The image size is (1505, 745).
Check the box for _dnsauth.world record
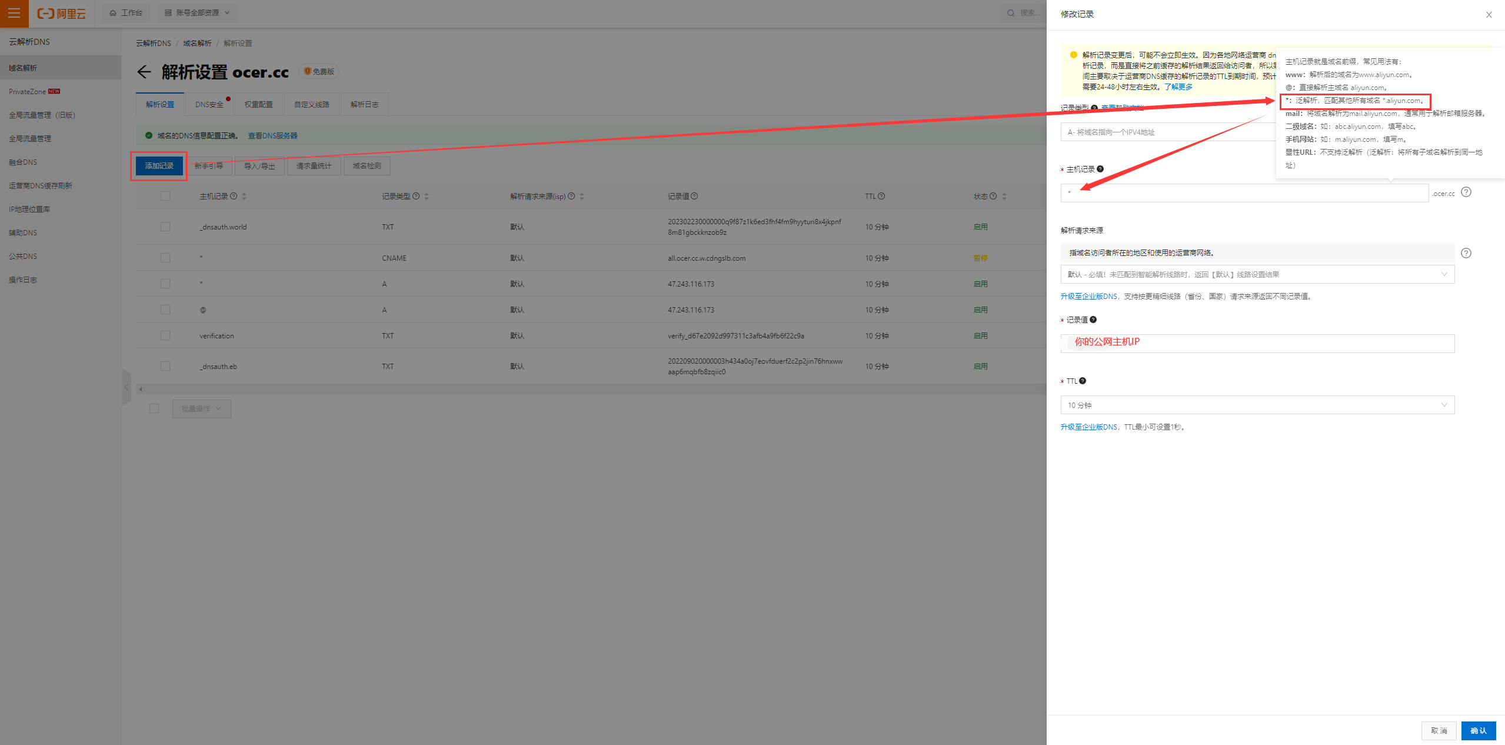(x=165, y=227)
